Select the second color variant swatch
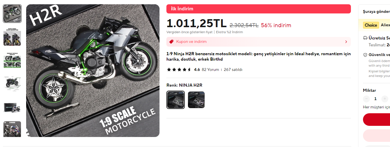Screen dimensions: 390x147 [196, 100]
